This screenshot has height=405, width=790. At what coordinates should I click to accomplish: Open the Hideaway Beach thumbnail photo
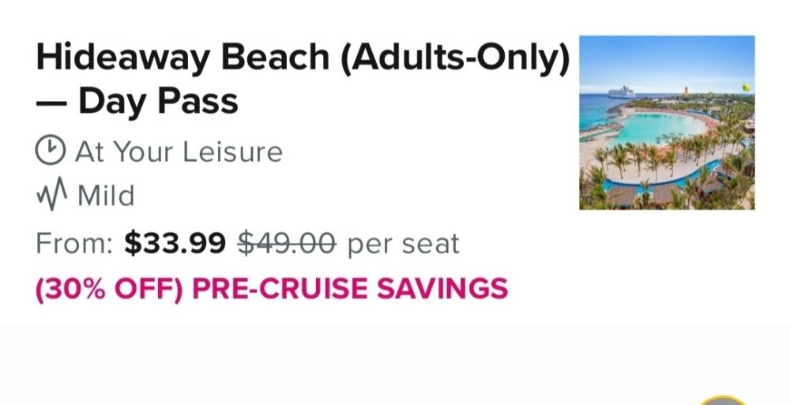tap(667, 122)
